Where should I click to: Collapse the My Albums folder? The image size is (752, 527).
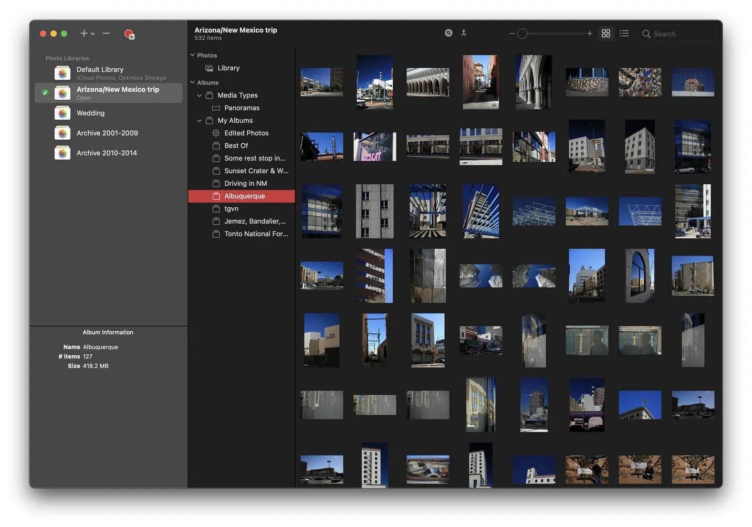click(200, 121)
